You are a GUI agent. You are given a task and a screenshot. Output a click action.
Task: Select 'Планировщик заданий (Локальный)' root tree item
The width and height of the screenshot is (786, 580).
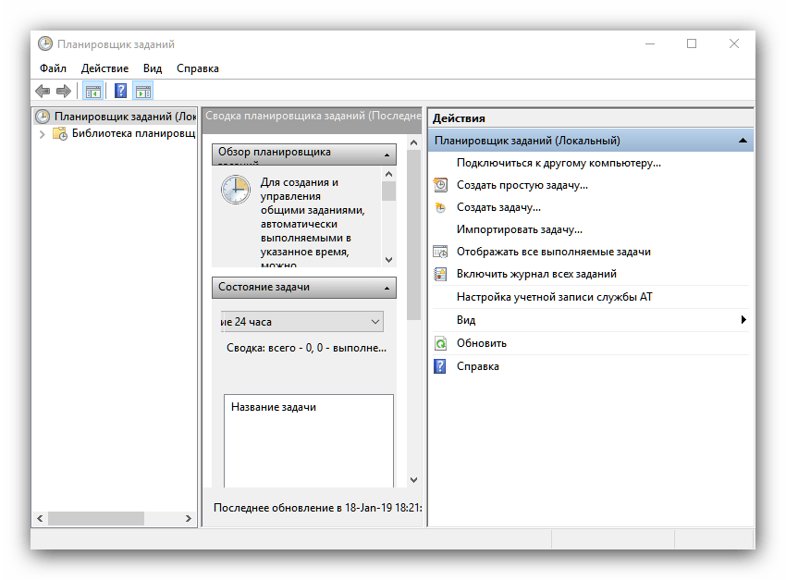point(124,117)
